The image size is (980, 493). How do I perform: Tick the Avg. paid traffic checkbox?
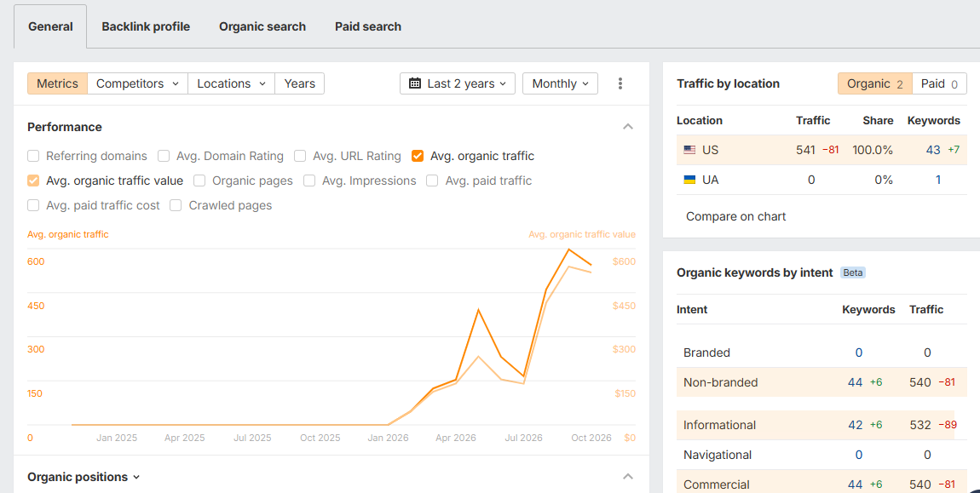(433, 181)
